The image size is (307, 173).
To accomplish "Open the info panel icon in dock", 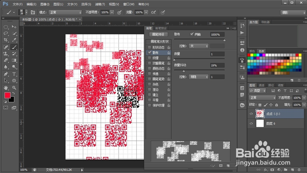I will 242,50.
